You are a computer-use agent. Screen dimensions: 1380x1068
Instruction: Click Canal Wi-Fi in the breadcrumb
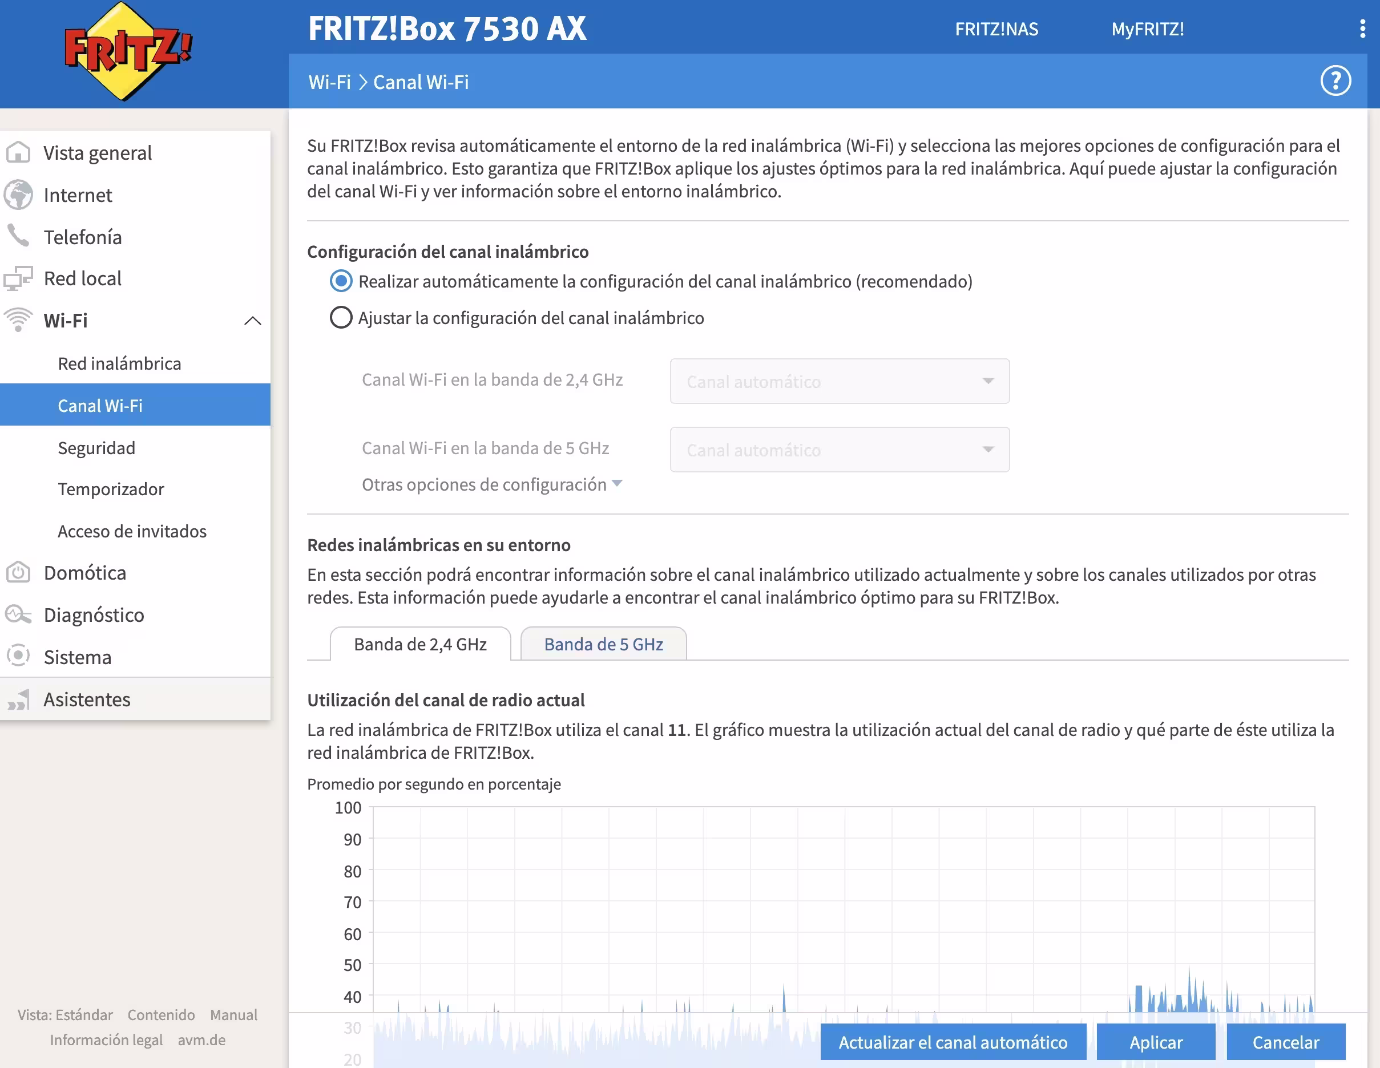pos(421,82)
